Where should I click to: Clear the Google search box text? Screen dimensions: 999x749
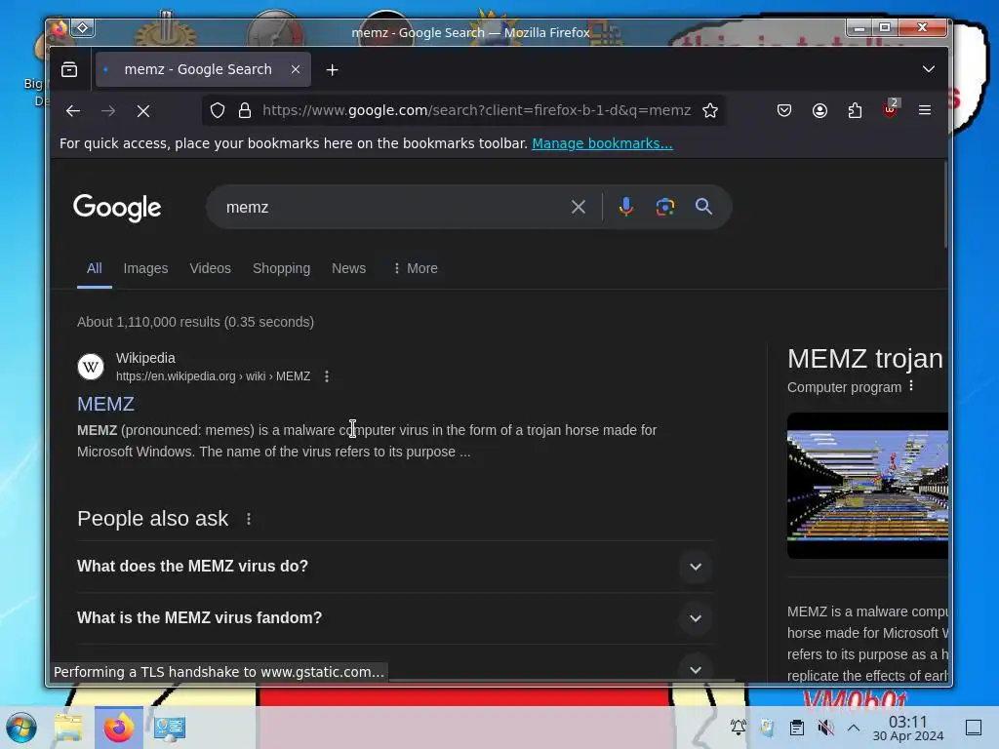(578, 207)
